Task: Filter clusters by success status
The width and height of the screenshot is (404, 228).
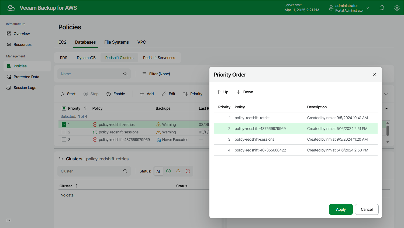Action: click(x=168, y=171)
